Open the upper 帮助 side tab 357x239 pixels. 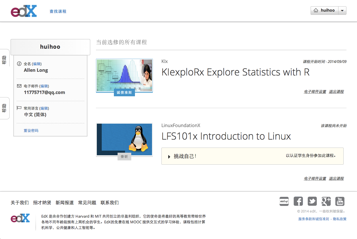point(4,58)
